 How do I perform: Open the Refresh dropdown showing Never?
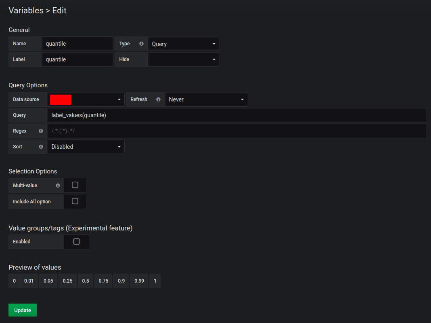tap(206, 99)
